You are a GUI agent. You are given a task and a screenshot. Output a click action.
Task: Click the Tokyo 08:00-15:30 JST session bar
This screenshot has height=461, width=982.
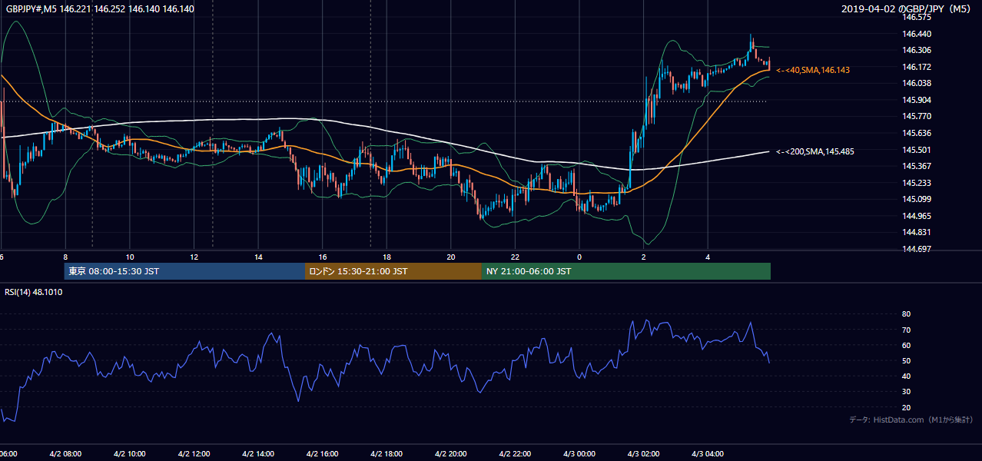(184, 271)
